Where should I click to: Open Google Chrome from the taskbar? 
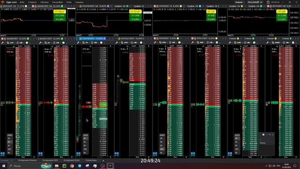pyautogui.click(x=72, y=166)
